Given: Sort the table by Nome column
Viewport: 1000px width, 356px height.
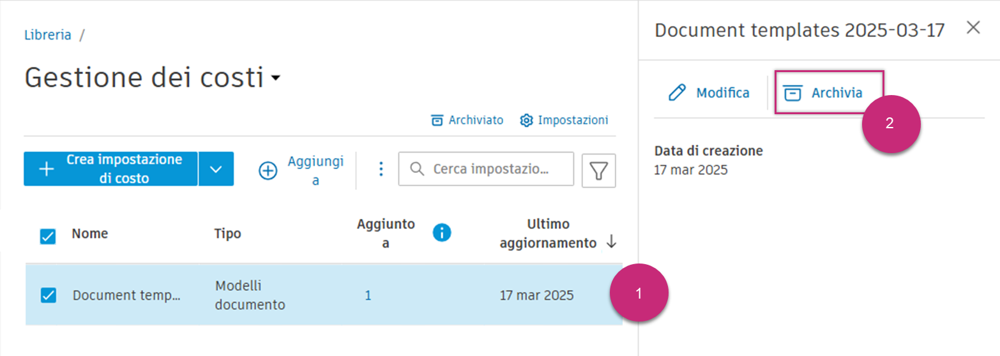Looking at the screenshot, I should (x=89, y=234).
